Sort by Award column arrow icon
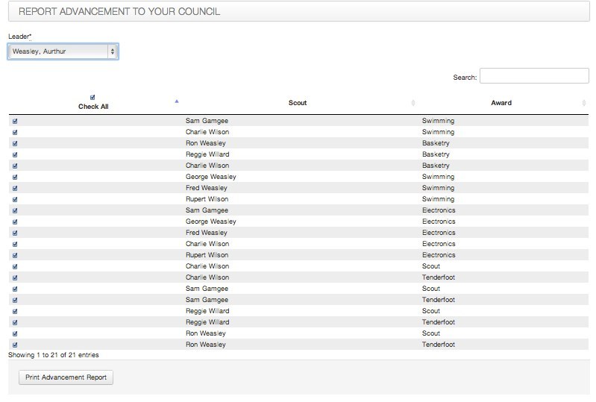 tap(584, 103)
